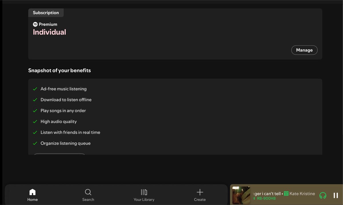Open the Home tab
Image resolution: width=343 pixels, height=205 pixels.
pos(33,195)
